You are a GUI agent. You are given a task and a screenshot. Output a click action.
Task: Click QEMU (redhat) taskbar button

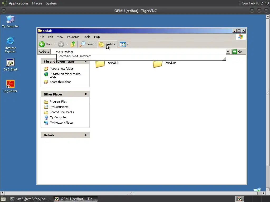[75, 199]
